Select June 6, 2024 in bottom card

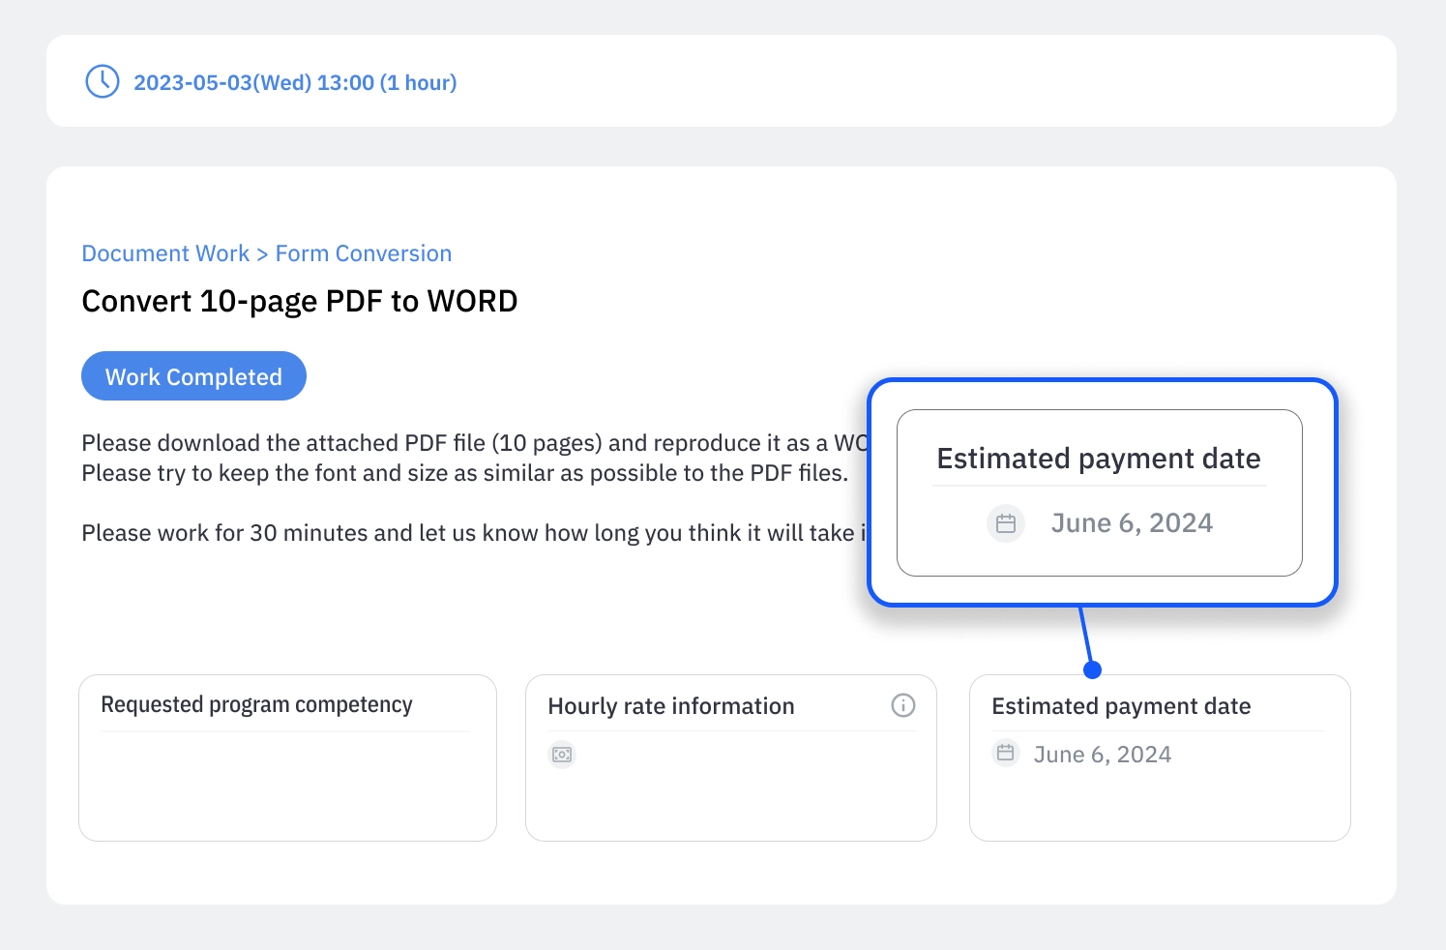point(1103,755)
